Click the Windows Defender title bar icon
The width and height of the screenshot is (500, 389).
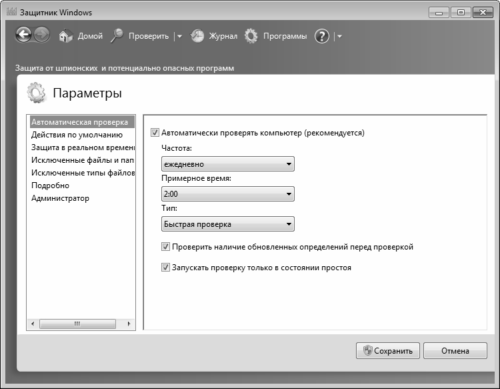pyautogui.click(x=10, y=12)
